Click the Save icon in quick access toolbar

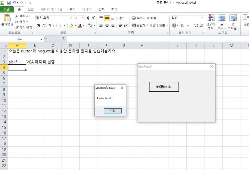click(9, 2)
